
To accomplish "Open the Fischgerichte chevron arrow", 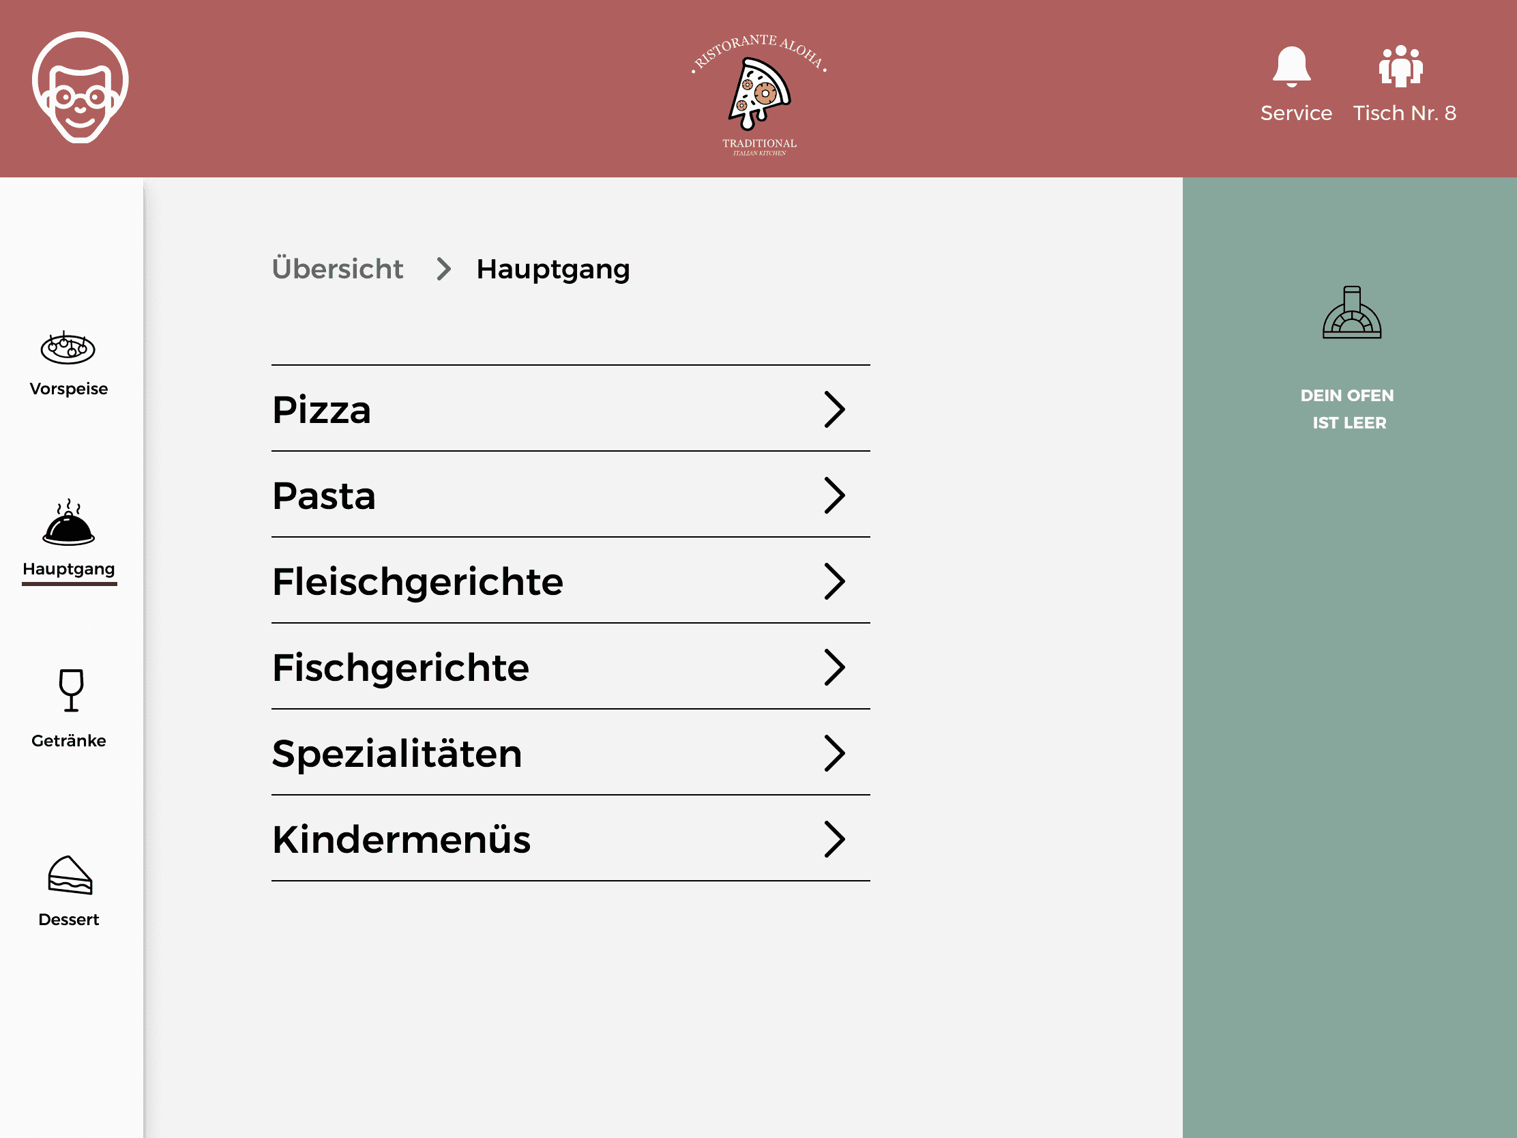I will [834, 667].
